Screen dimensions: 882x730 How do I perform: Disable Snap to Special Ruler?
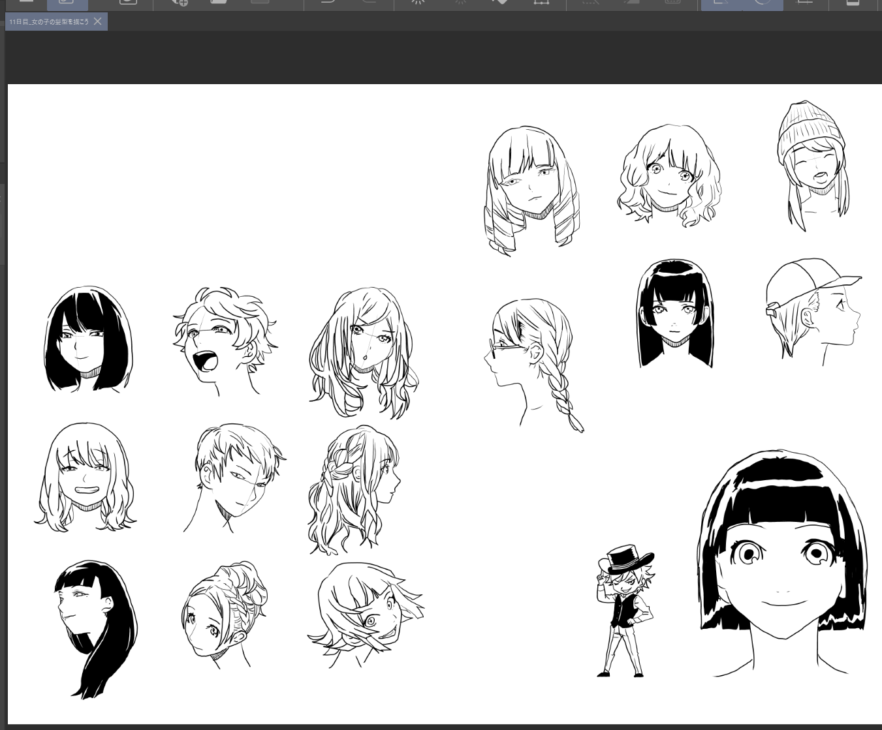763,3
